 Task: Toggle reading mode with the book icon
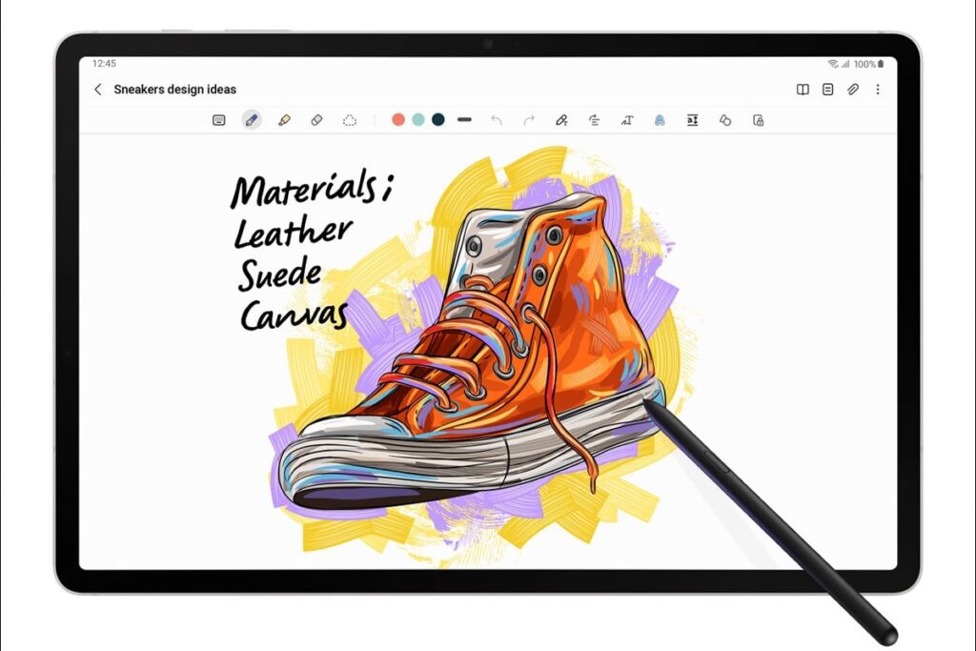[803, 89]
